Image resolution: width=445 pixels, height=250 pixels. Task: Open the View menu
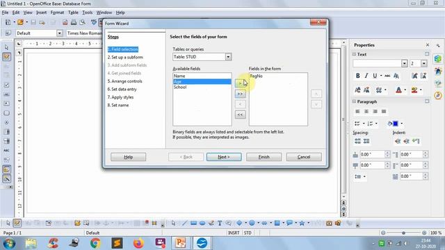pos(28,12)
